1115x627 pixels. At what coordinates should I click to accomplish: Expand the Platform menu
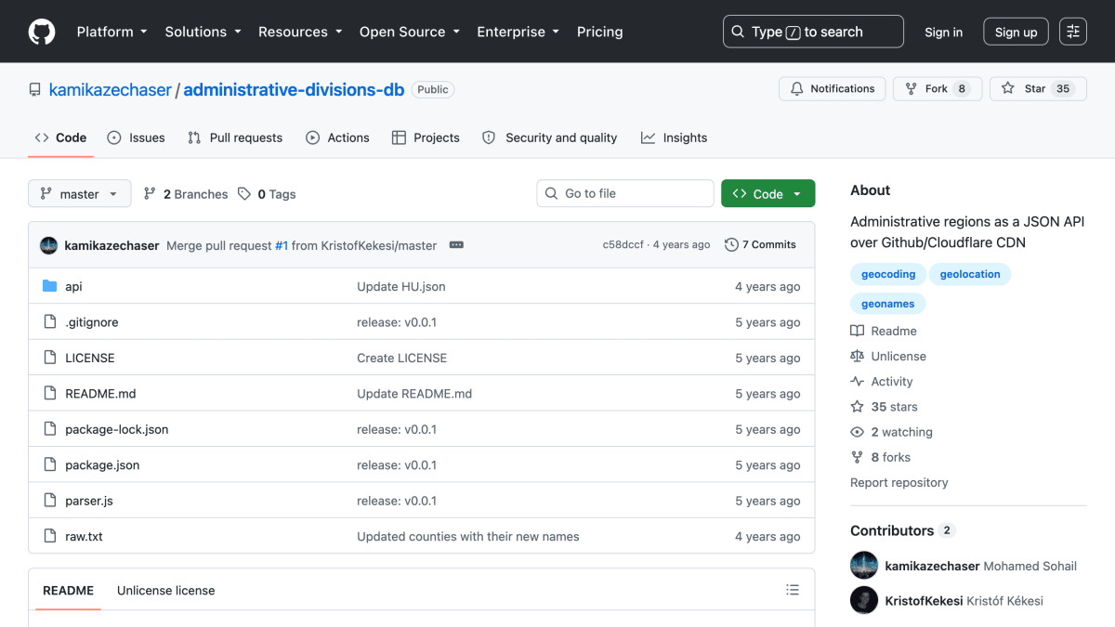[111, 32]
